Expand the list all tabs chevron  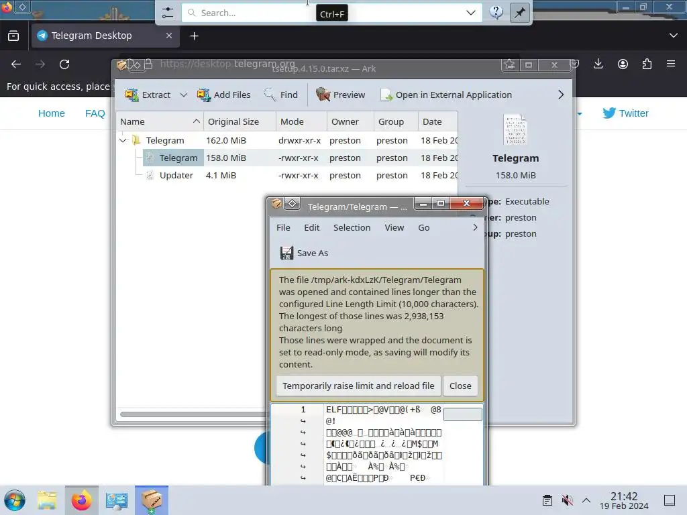[674, 36]
